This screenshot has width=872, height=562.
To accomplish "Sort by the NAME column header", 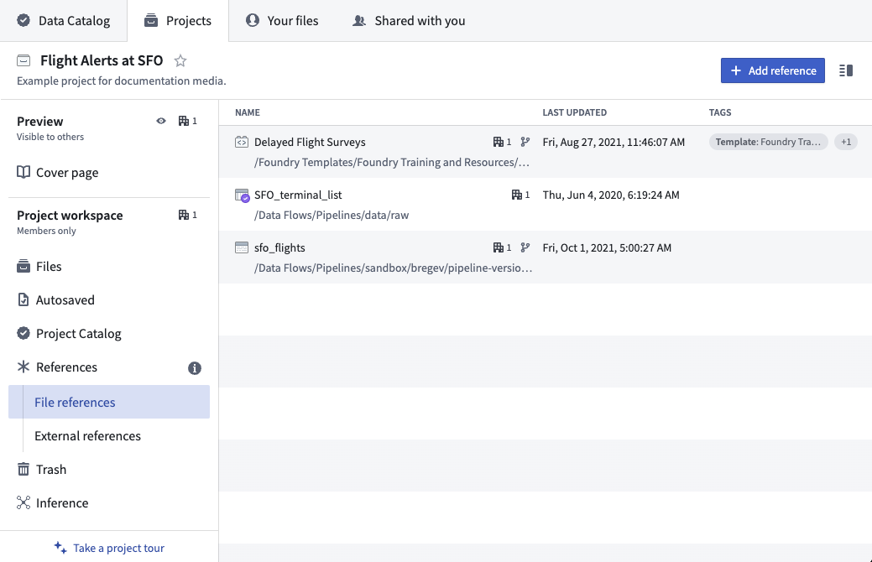I will pos(248,112).
